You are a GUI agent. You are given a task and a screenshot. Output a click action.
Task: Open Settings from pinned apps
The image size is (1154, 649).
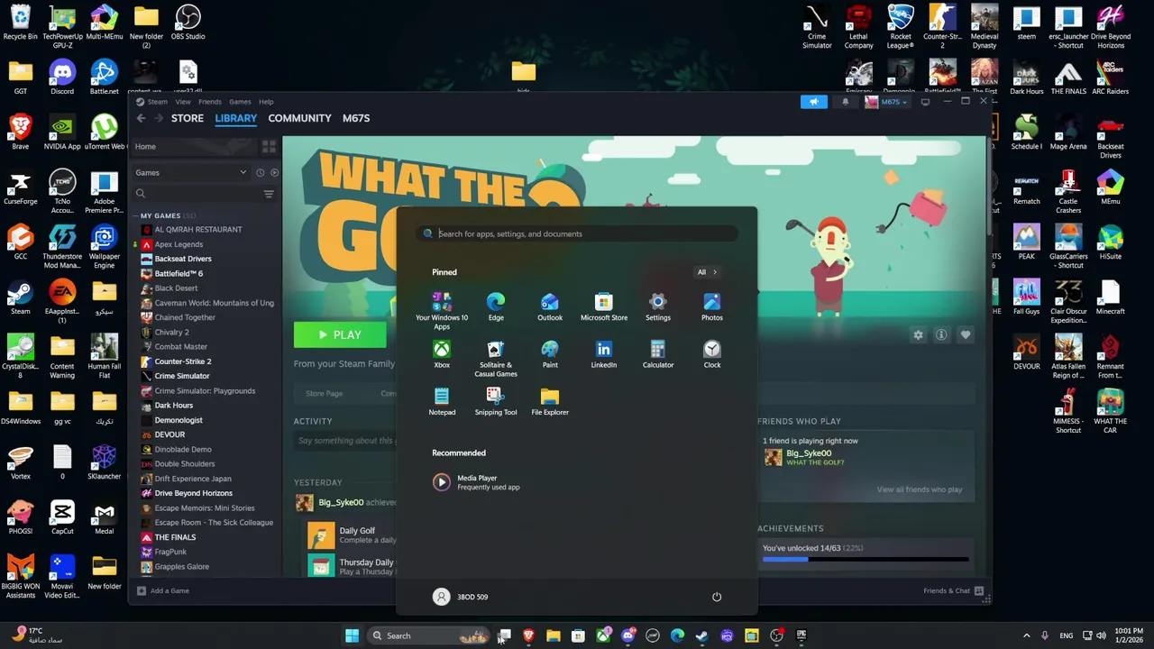(658, 306)
